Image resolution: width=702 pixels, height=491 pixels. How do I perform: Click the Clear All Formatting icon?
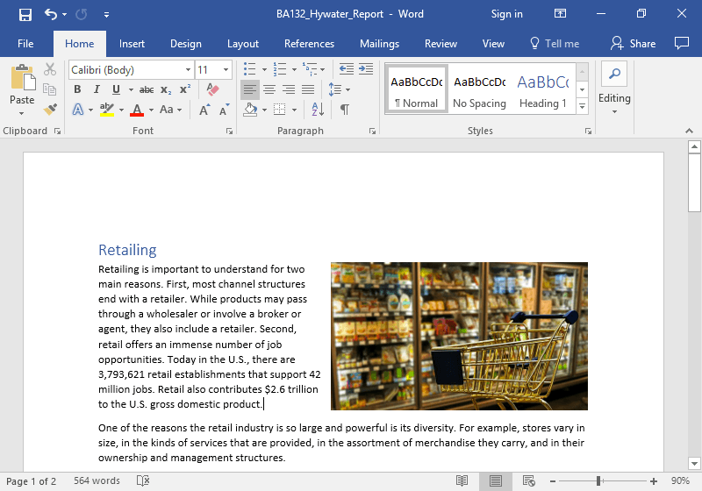pos(211,89)
